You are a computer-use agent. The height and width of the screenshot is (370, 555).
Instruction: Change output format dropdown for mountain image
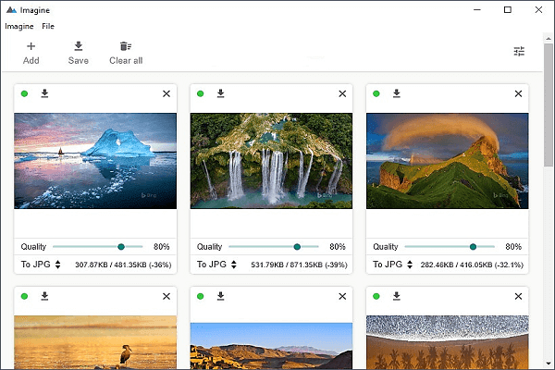pos(393,265)
